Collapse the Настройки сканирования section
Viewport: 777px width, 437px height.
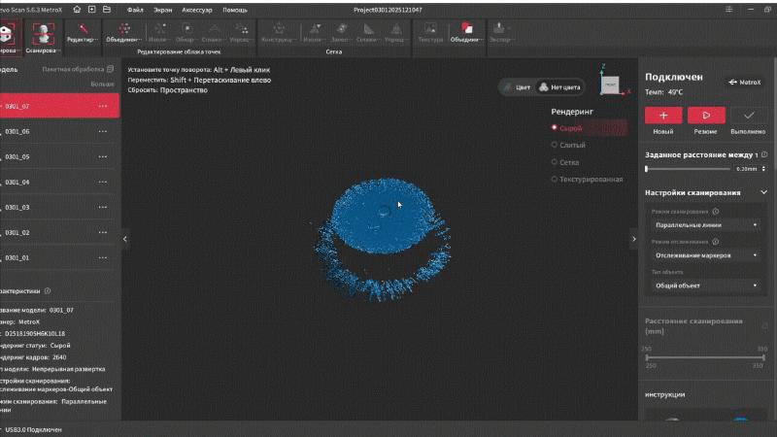[x=763, y=192]
